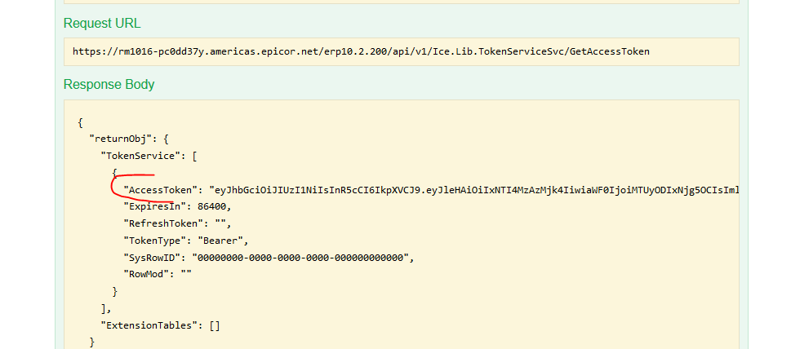Viewport: 791px width, 349px height.
Task: Click the red-circled "AccessToken" key
Action: tap(159, 191)
